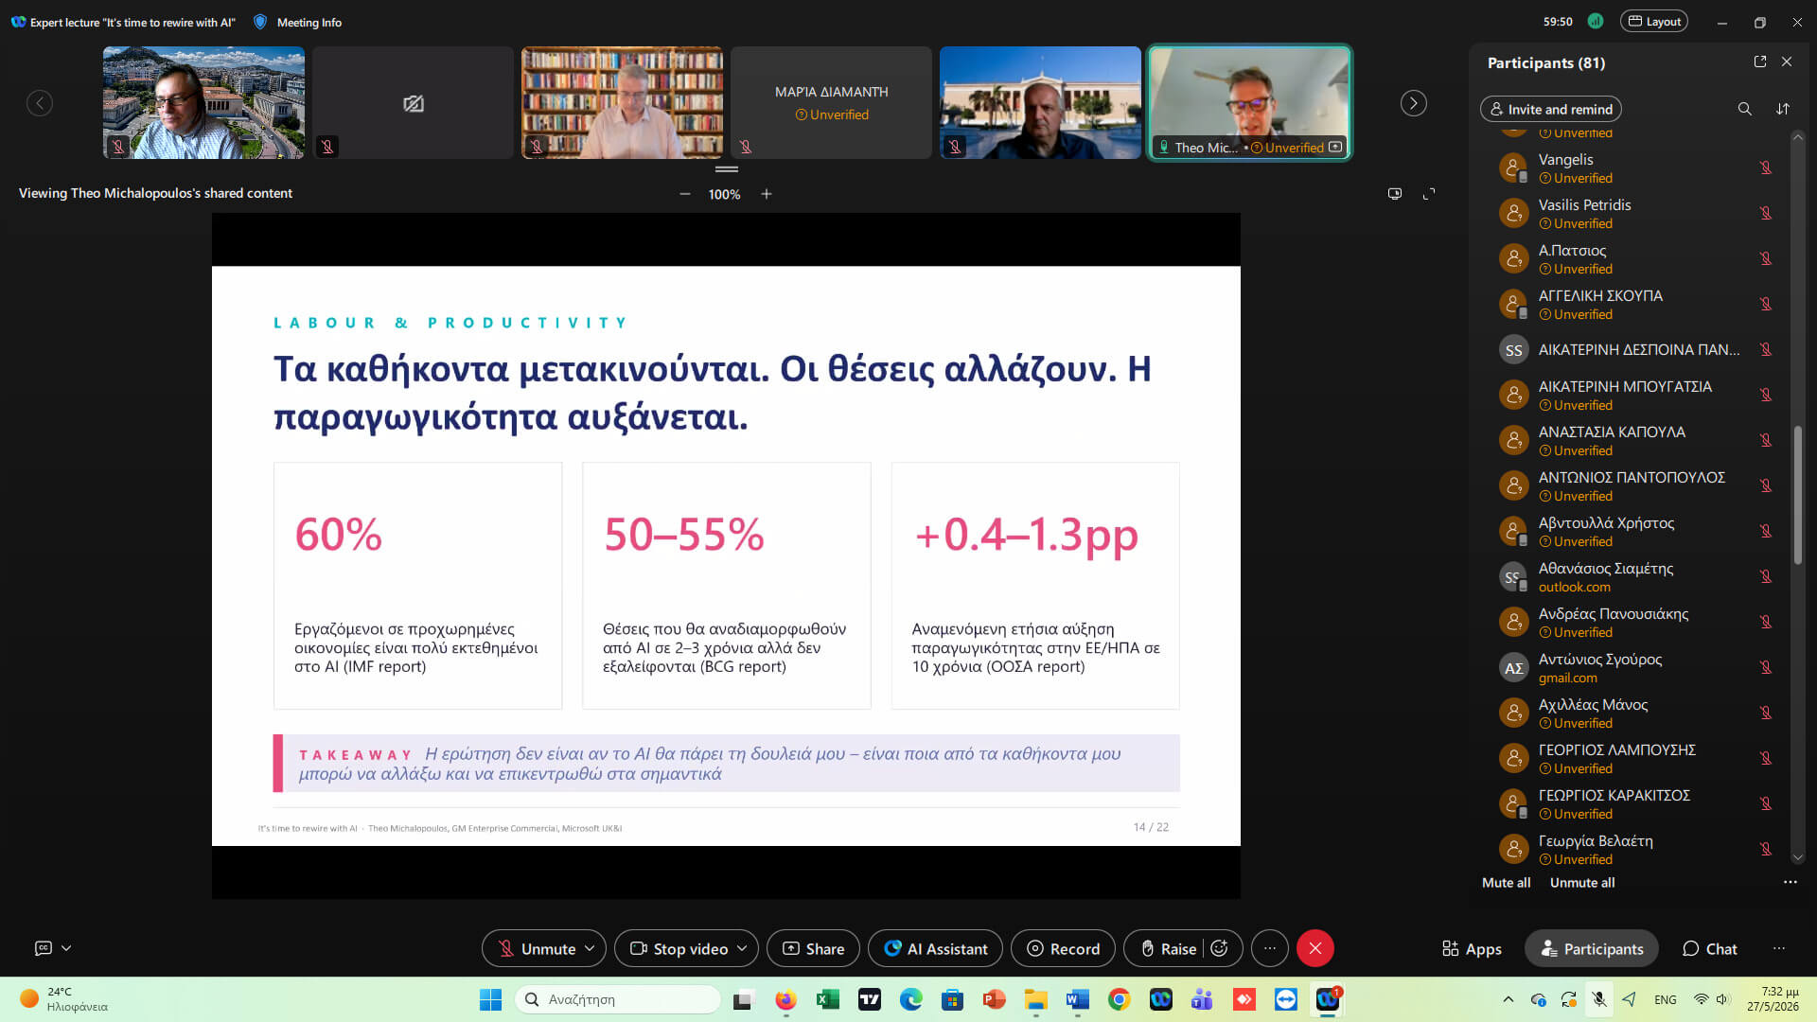The width and height of the screenshot is (1817, 1022).
Task: Enter full screen for shared content
Action: tap(1429, 194)
